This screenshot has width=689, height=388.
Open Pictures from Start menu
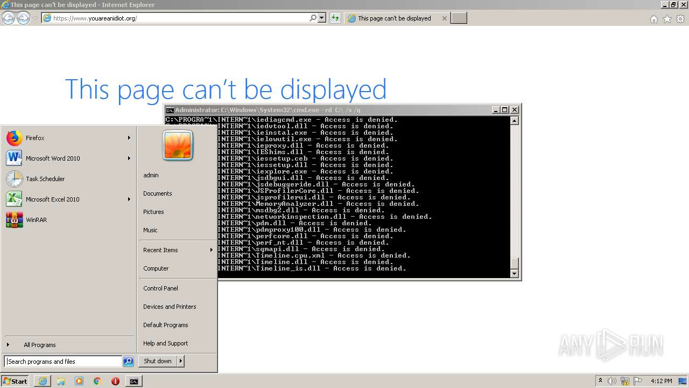tap(153, 212)
